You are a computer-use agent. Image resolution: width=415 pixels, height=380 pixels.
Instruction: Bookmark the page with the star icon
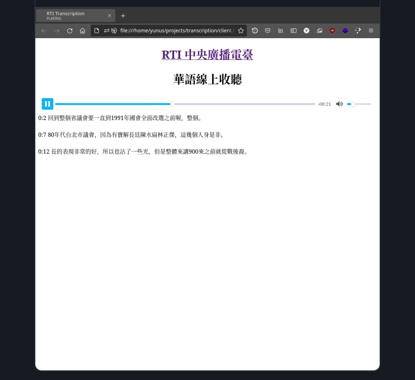click(241, 31)
